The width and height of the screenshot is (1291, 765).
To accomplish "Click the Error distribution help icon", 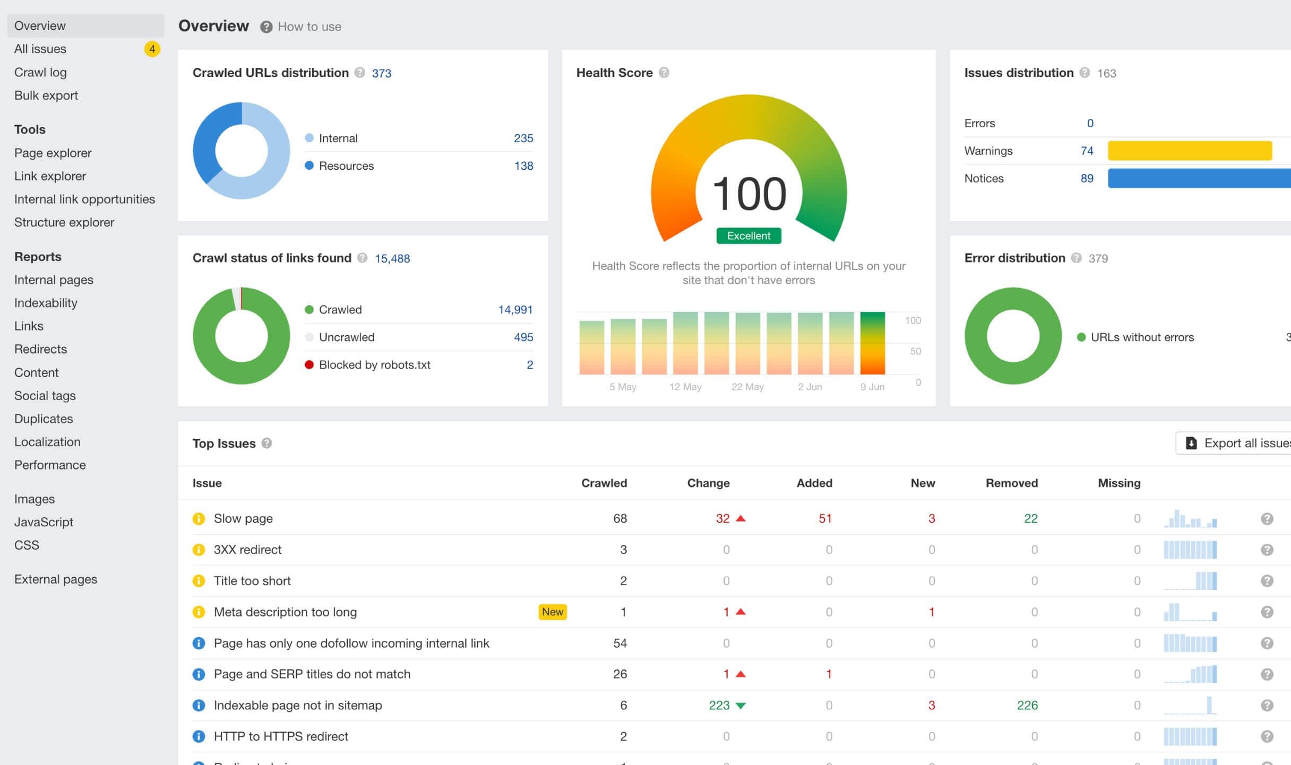I will (1077, 258).
